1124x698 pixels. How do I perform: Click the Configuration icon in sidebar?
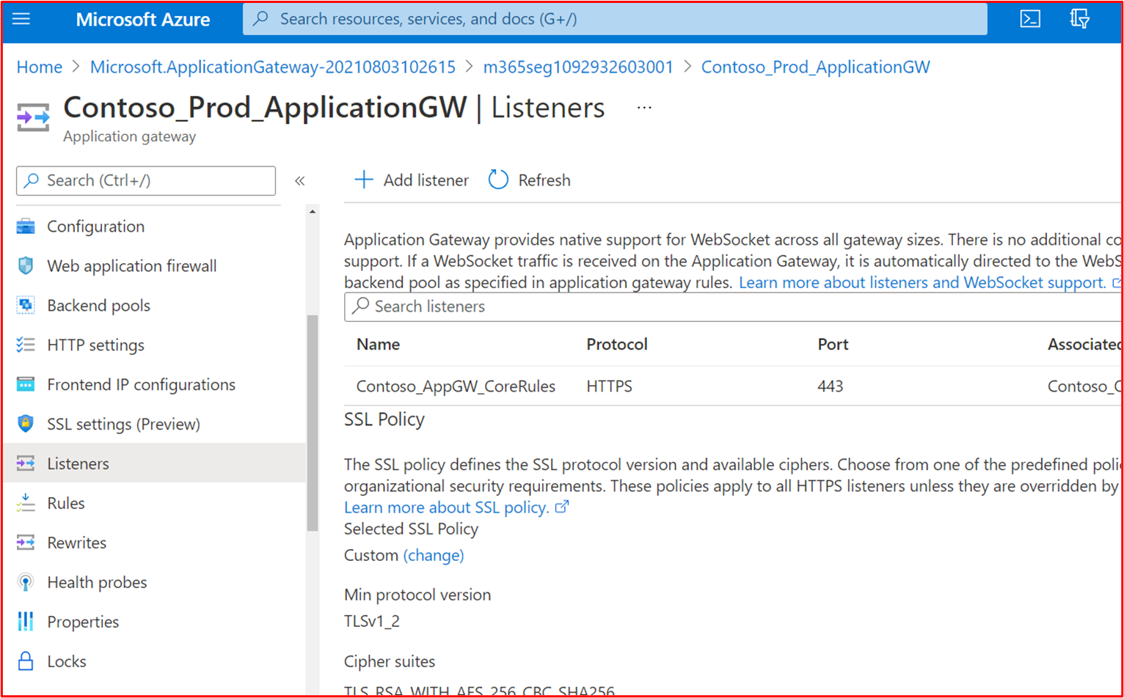pyautogui.click(x=26, y=227)
